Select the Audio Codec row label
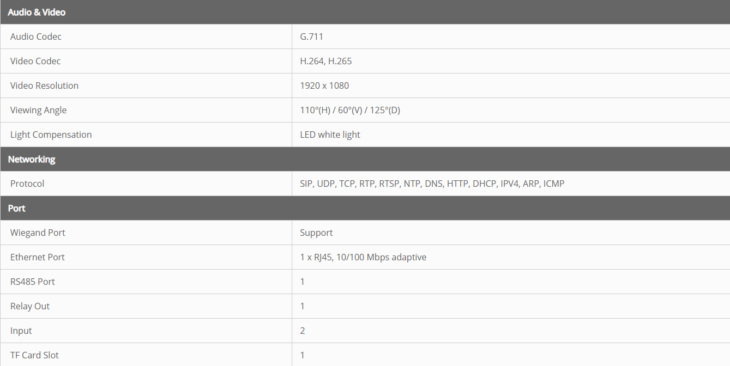The image size is (730, 366). tap(36, 36)
